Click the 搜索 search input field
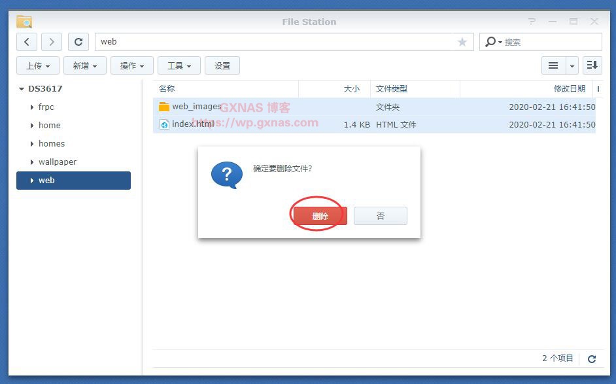Image resolution: width=616 pixels, height=384 pixels. coord(551,42)
